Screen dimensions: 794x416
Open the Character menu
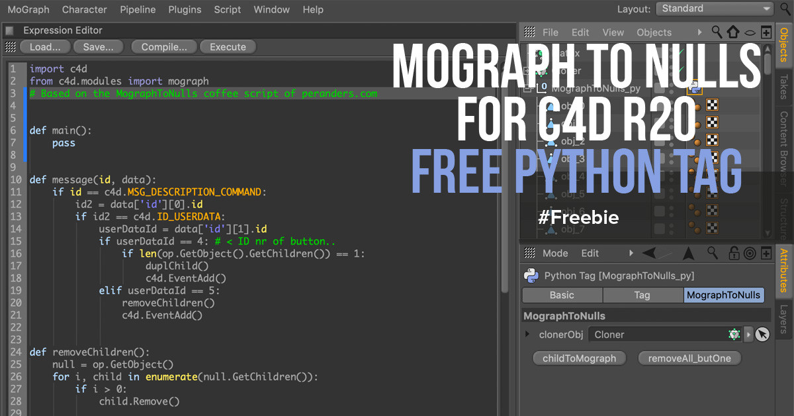(x=84, y=9)
